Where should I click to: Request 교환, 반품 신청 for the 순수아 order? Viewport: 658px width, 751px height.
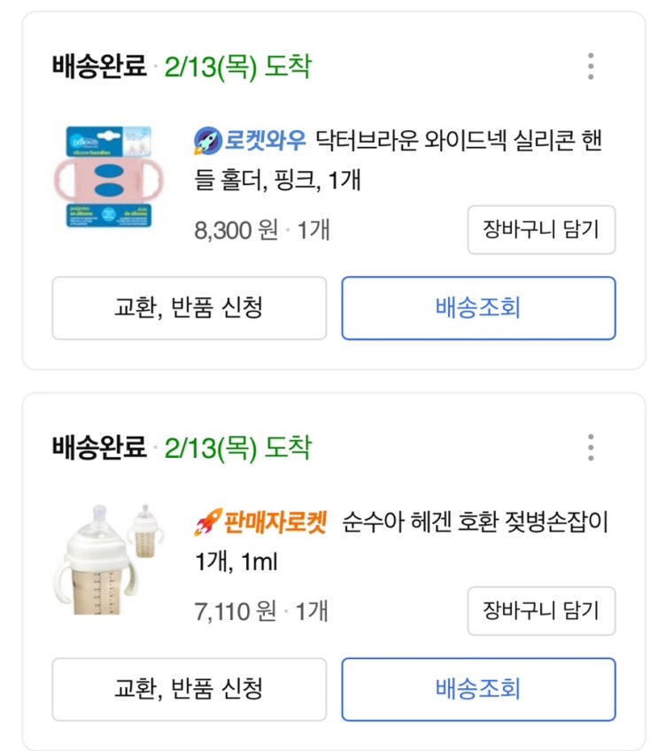click(189, 689)
